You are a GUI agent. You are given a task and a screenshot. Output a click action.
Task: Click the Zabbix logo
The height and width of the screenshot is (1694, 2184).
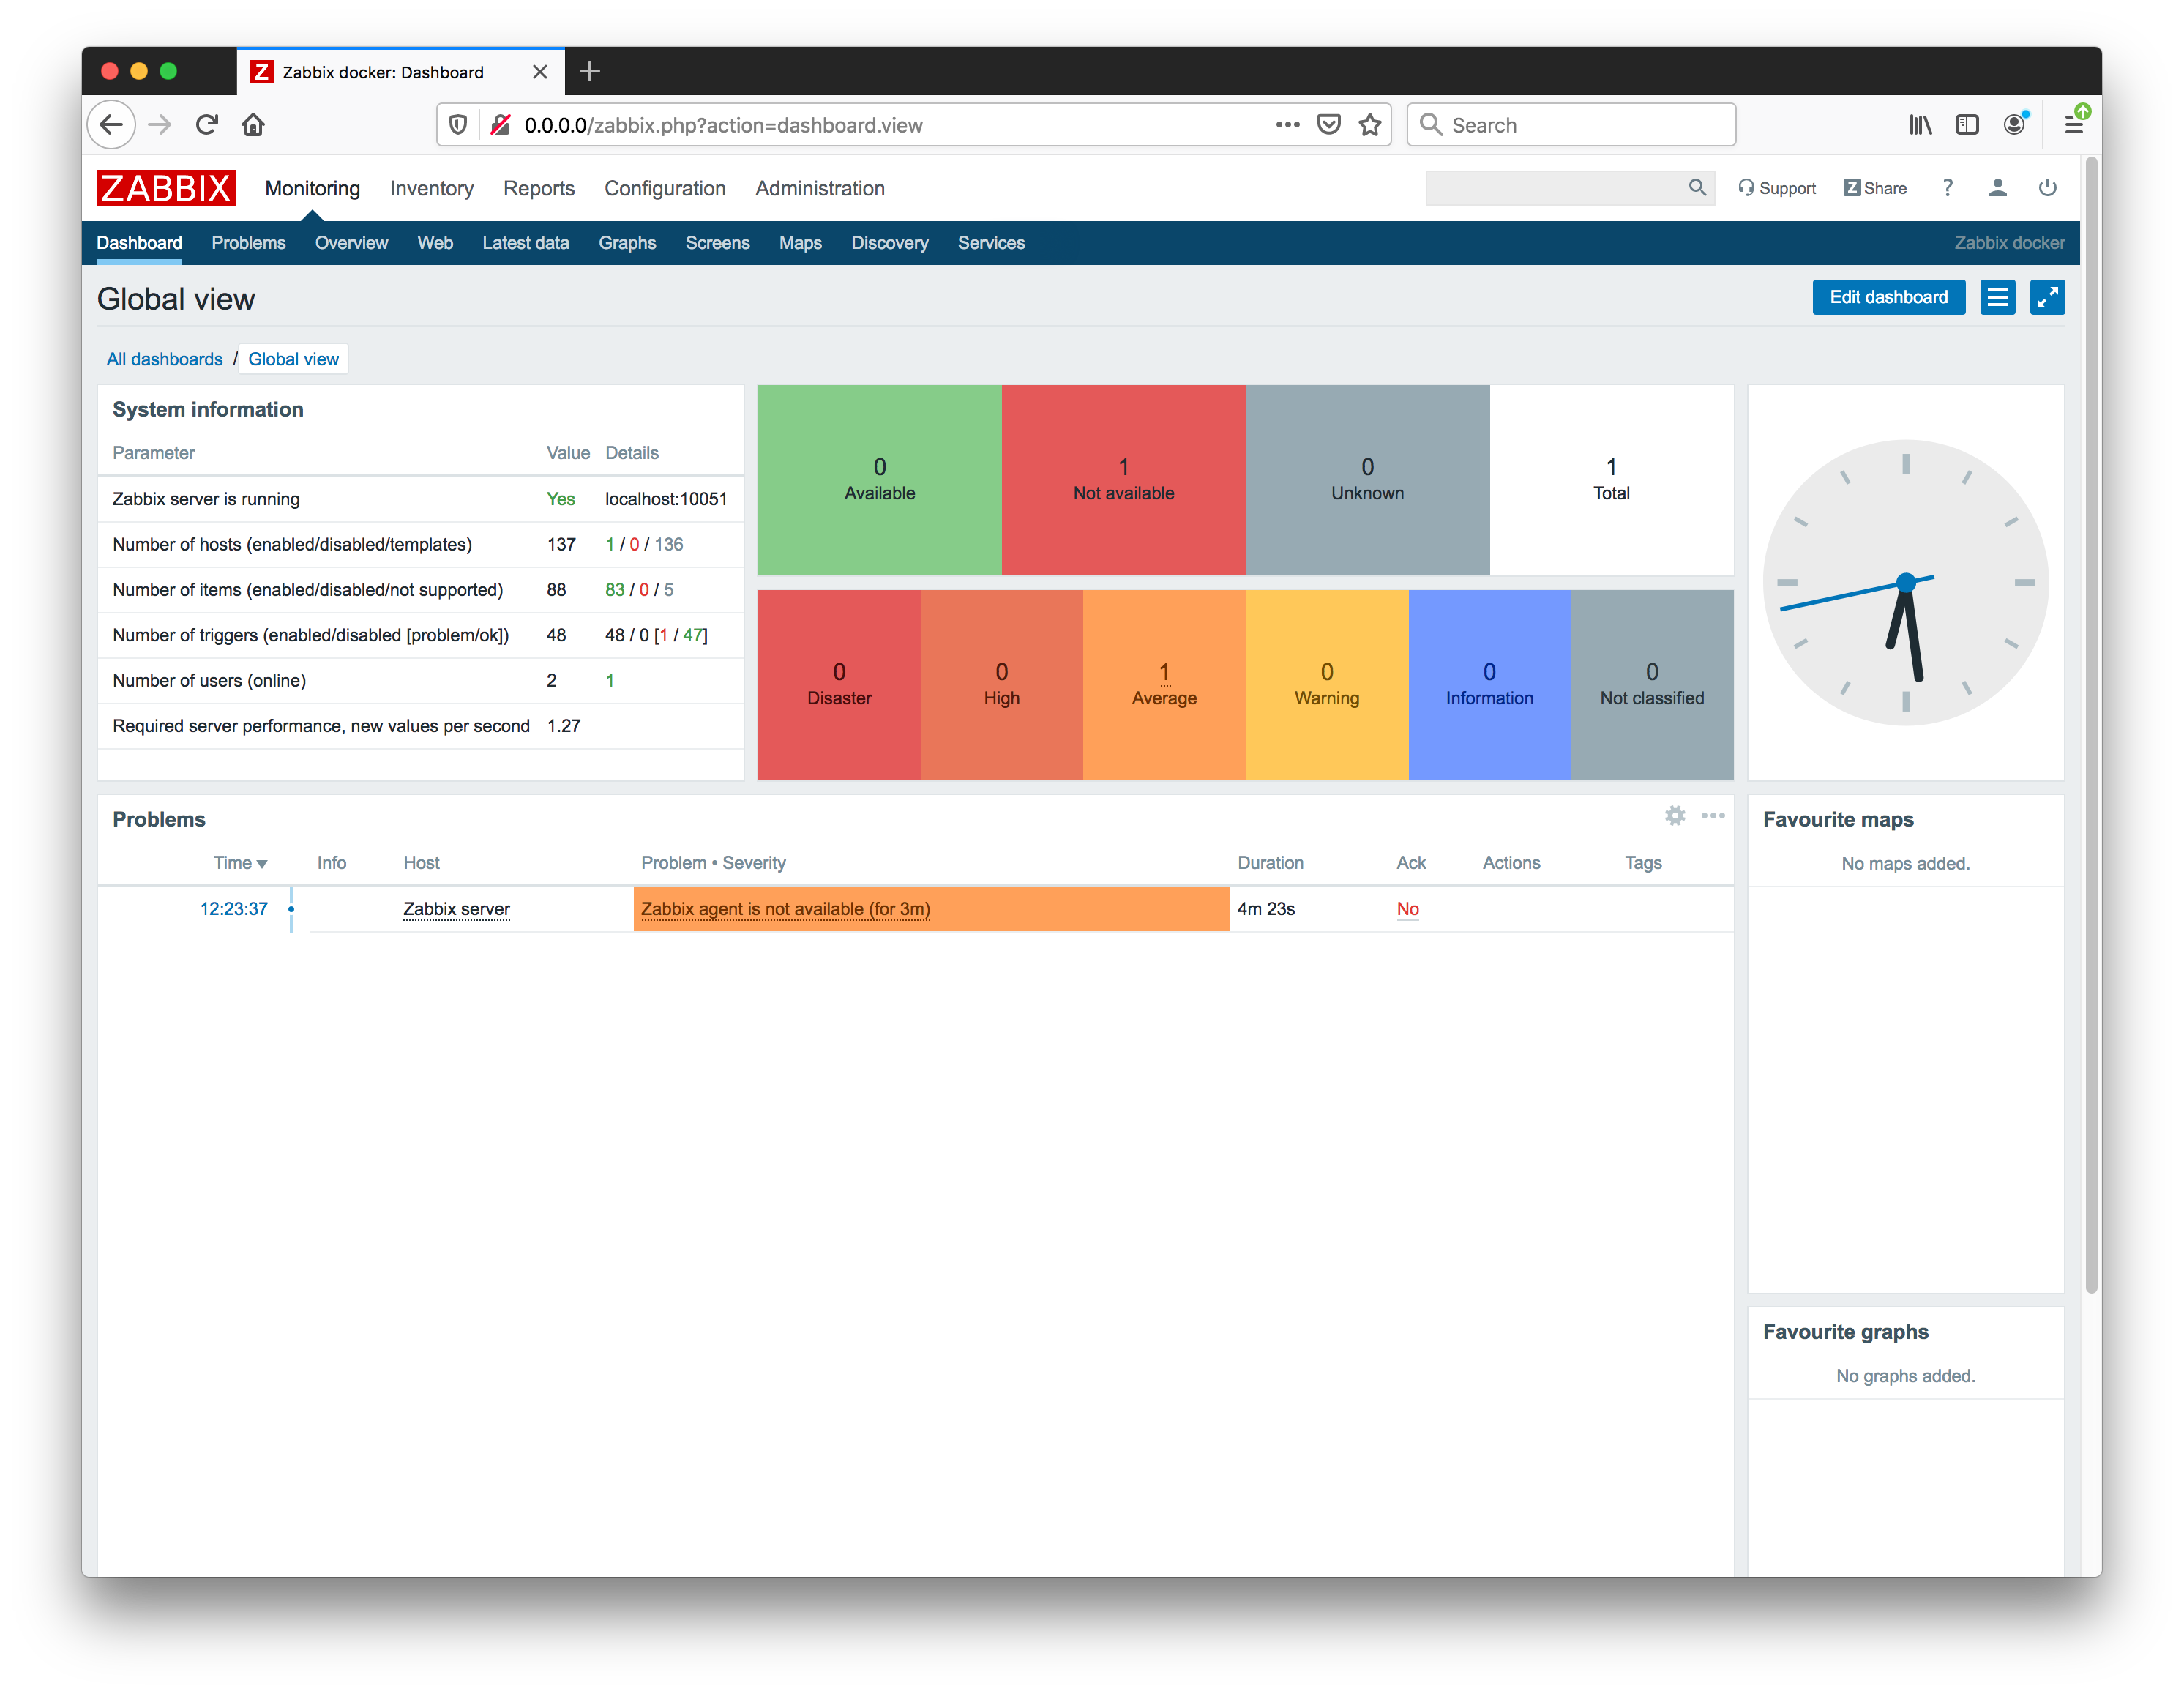point(166,188)
